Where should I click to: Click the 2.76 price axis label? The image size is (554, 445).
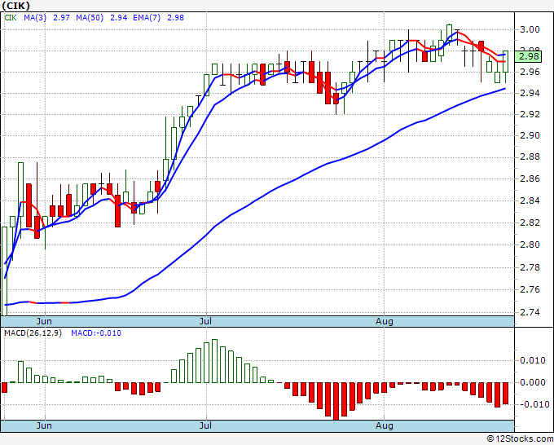coord(530,290)
